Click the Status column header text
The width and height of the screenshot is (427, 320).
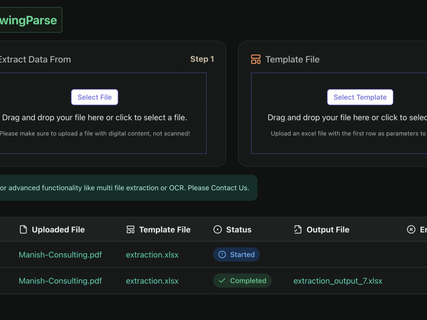pyautogui.click(x=239, y=230)
